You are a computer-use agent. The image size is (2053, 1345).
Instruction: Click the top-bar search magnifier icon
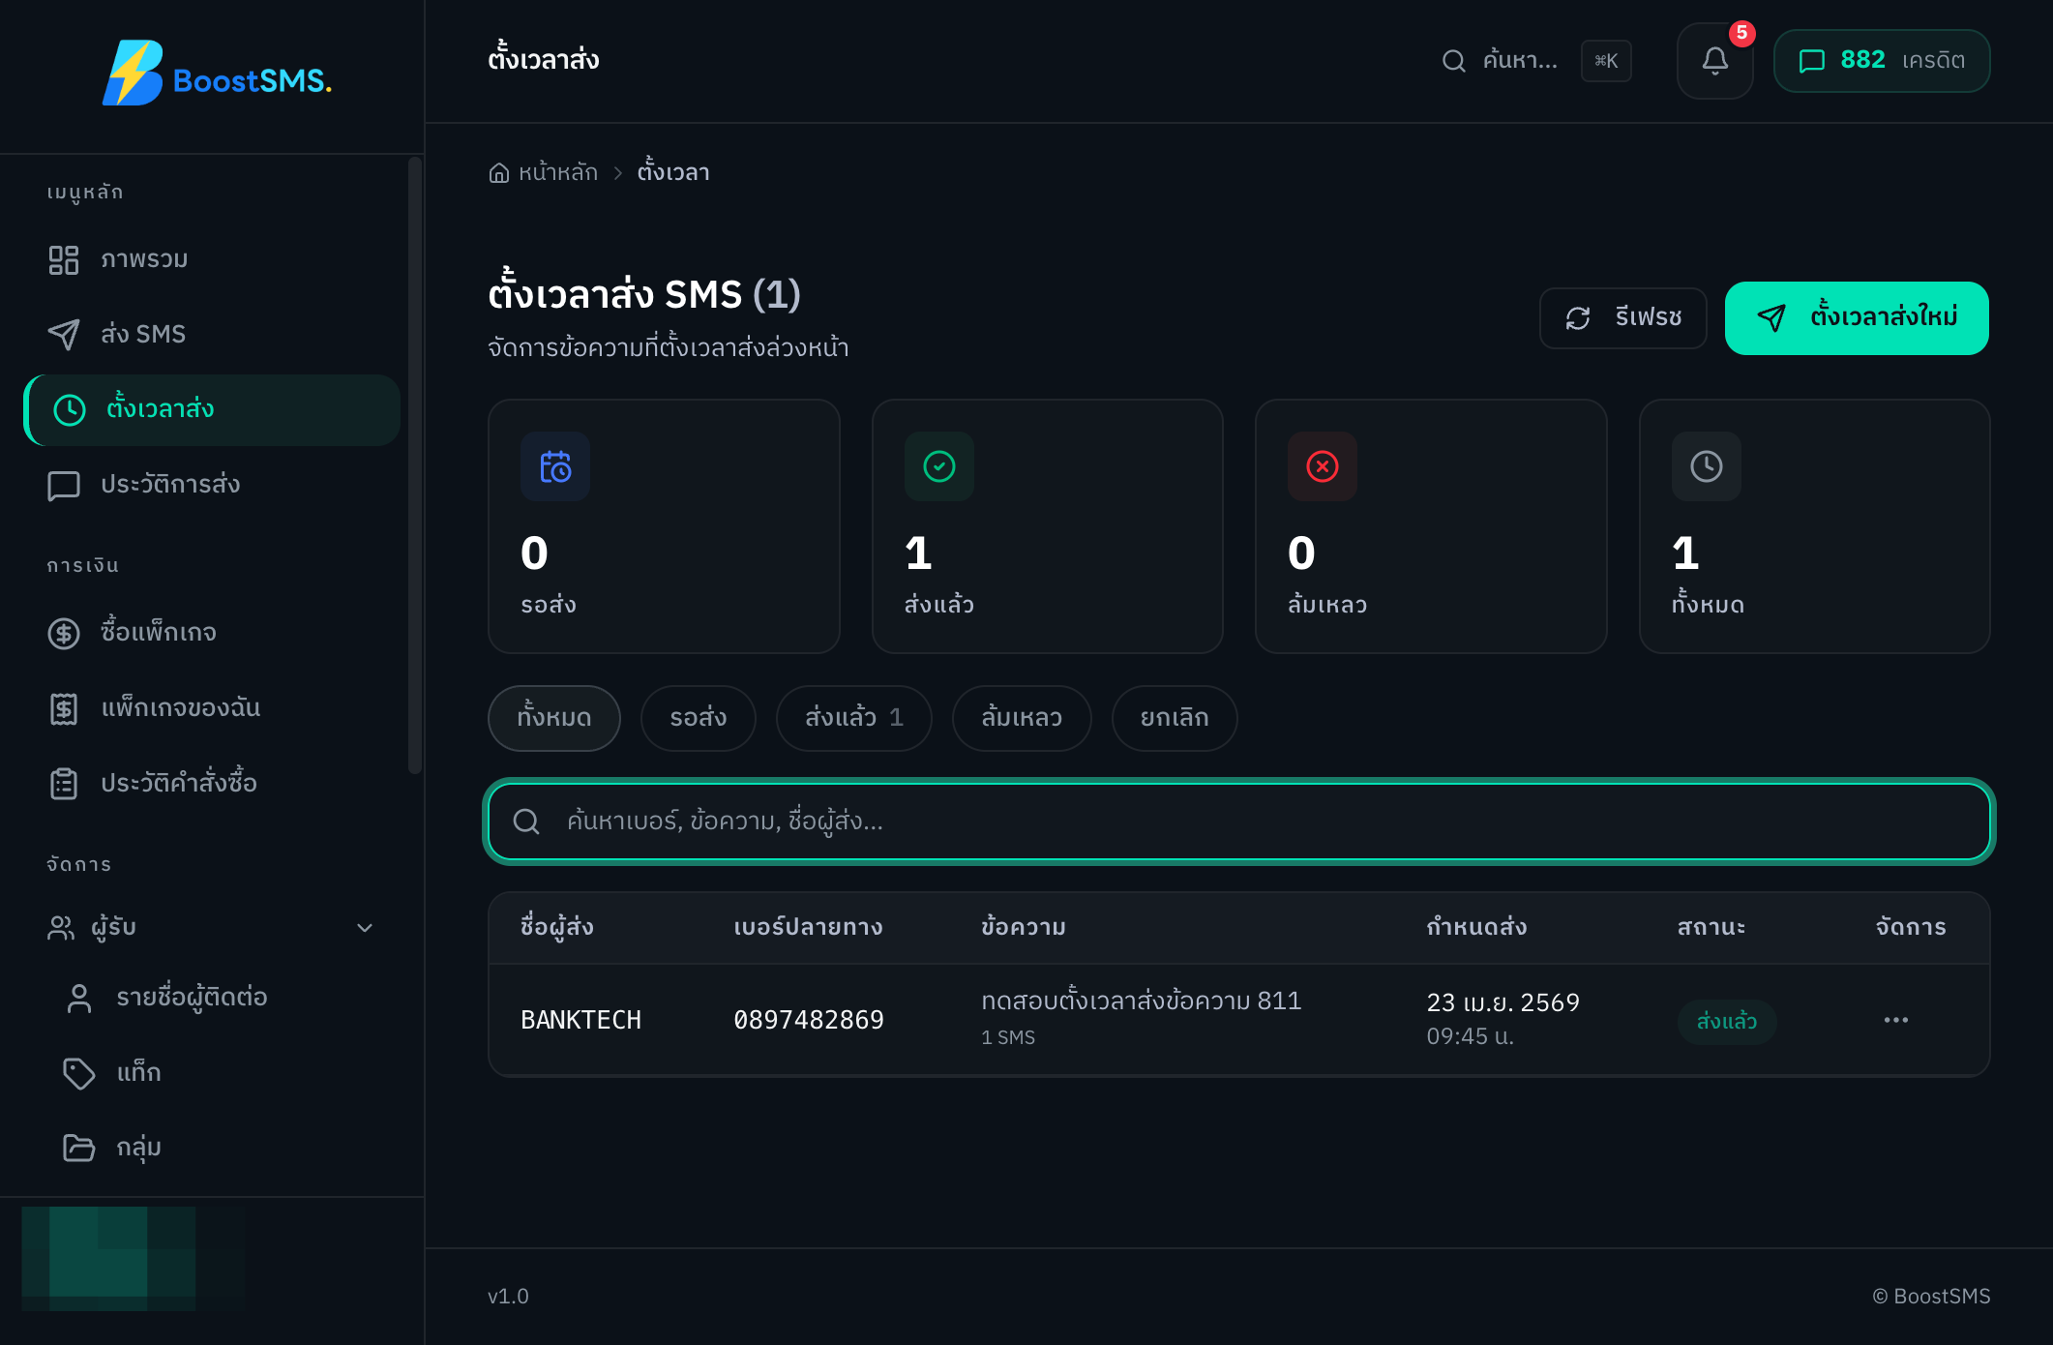(x=1453, y=61)
